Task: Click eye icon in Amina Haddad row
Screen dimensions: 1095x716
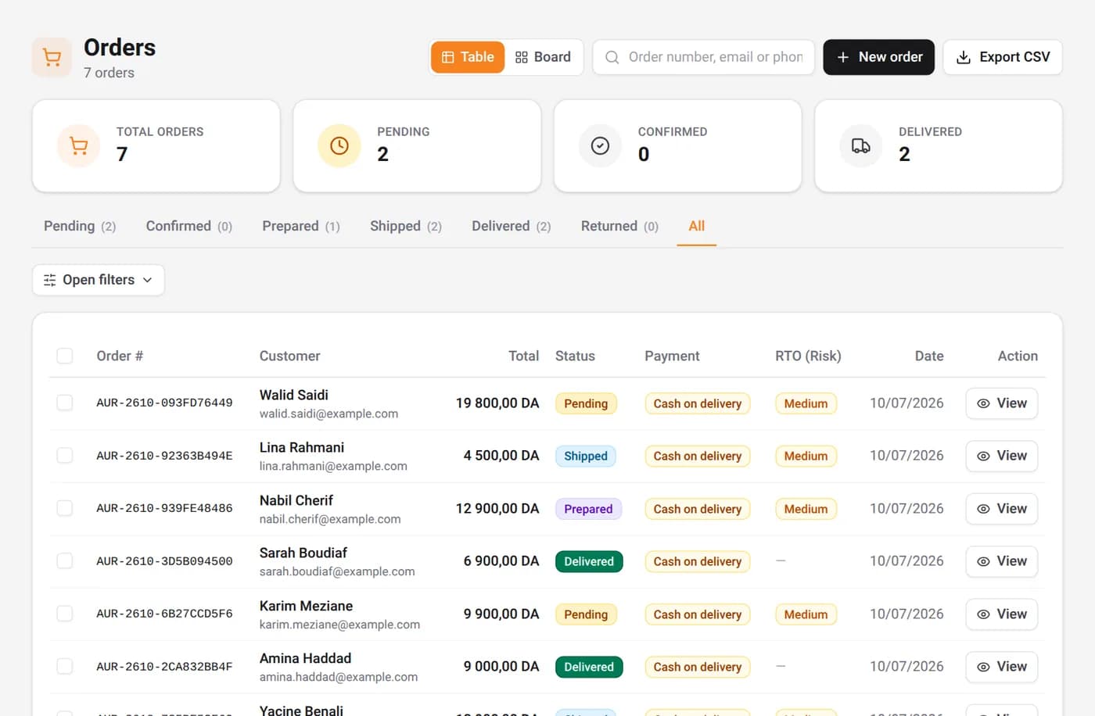Action: [x=983, y=667]
